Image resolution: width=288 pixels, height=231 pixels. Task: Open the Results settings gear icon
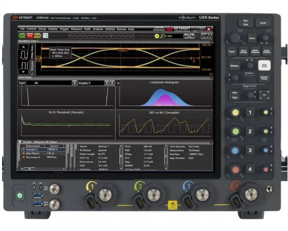[20, 142]
